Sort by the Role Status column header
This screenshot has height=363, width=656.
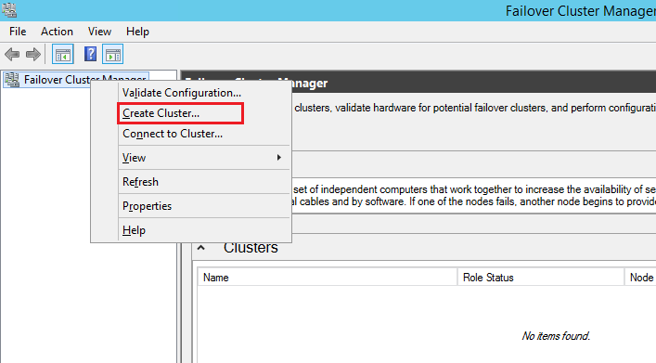point(541,278)
